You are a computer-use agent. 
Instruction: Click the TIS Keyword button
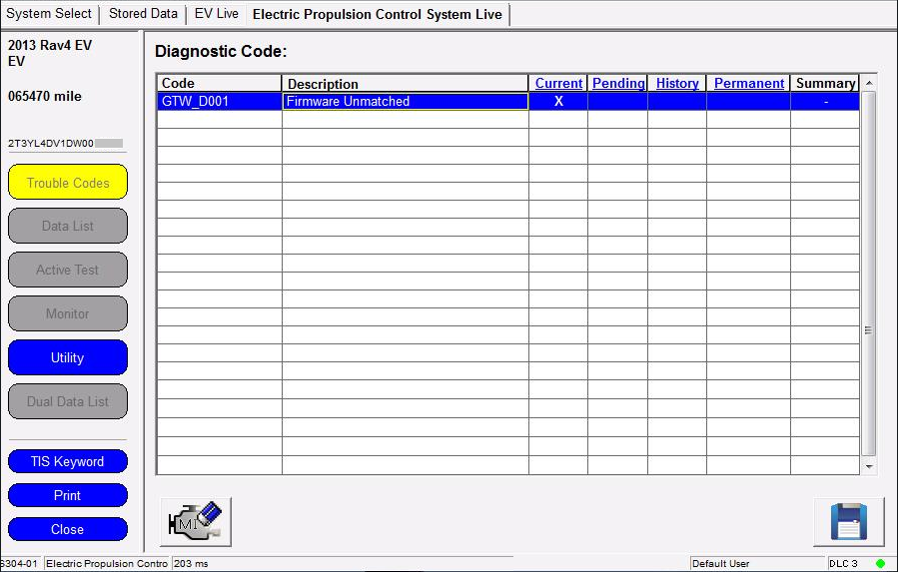pyautogui.click(x=68, y=461)
